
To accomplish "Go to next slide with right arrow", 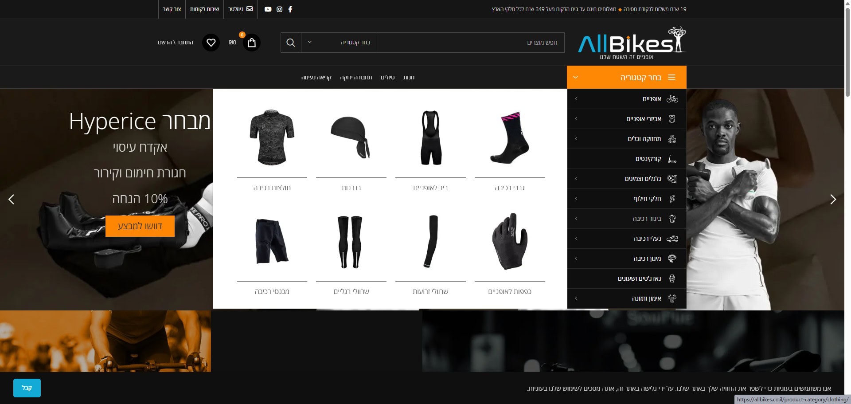I will pyautogui.click(x=833, y=200).
